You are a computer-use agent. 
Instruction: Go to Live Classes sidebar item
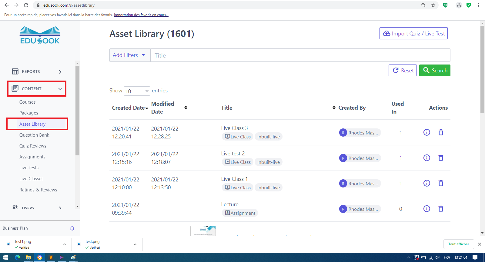coord(31,179)
